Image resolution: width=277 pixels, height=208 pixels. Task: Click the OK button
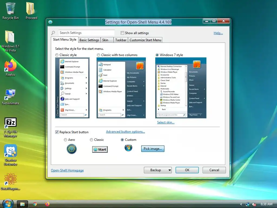point(187,170)
